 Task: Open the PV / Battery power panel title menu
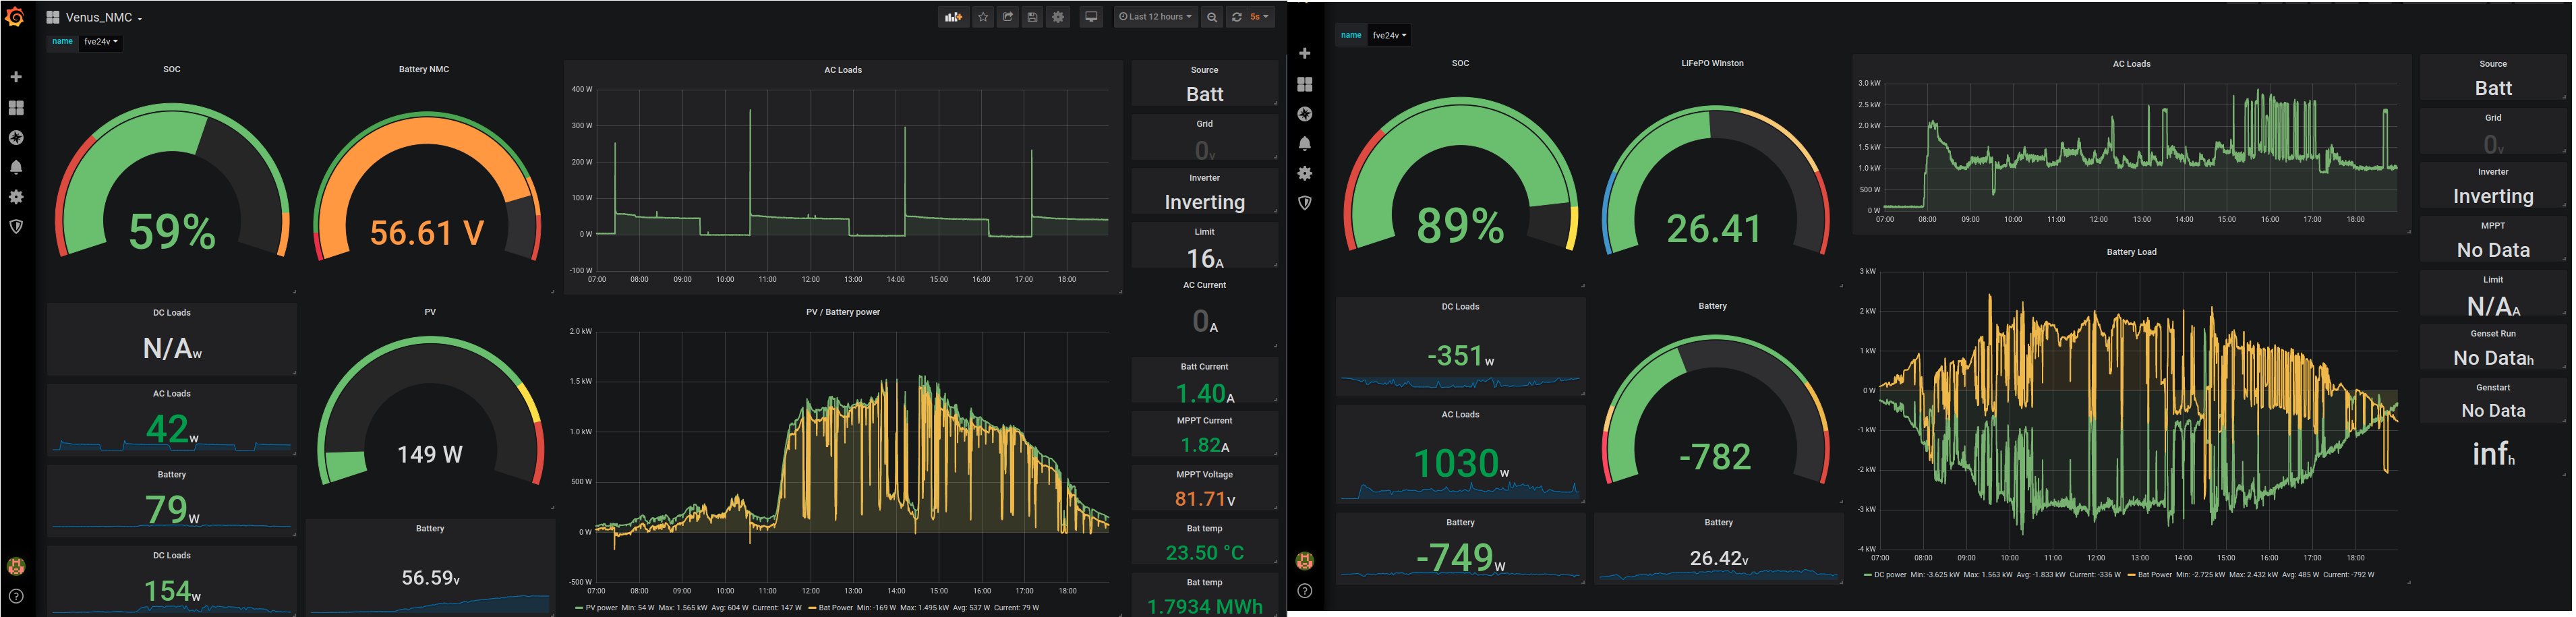[842, 312]
